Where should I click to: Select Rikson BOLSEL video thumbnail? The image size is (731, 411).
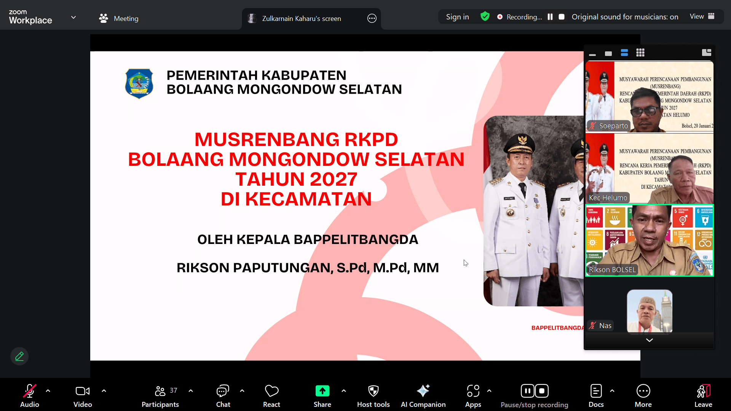[649, 241]
